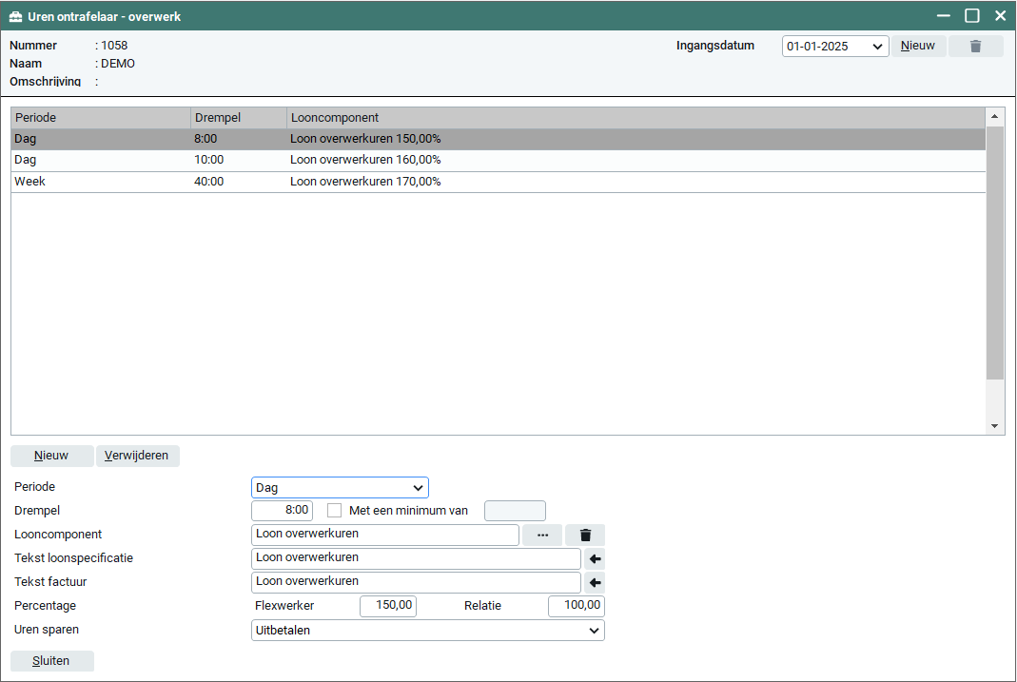Click arrow icon next to Tekst loonspecificatie
Viewport: 1017px width, 682px height.
coord(596,559)
